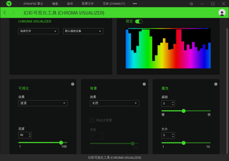Screen dimensions: 229x161
Task: Open the 波浪 visualization effect dropdown
Action: coord(43,103)
